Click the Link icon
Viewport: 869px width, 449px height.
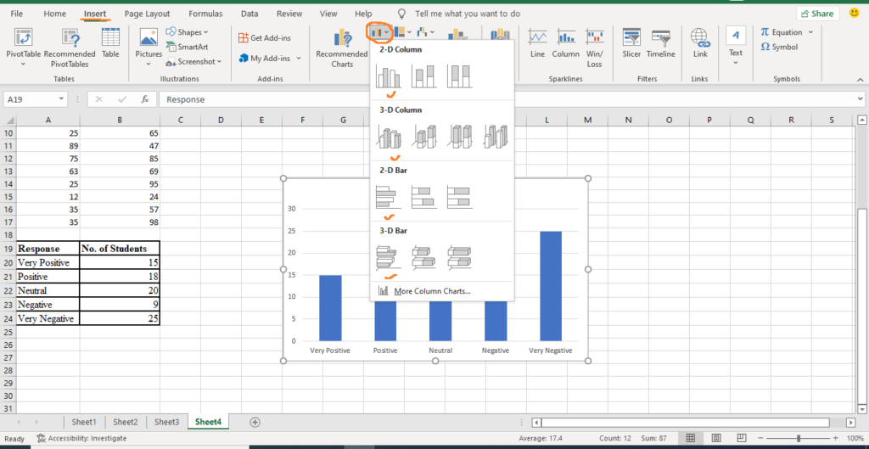[700, 37]
